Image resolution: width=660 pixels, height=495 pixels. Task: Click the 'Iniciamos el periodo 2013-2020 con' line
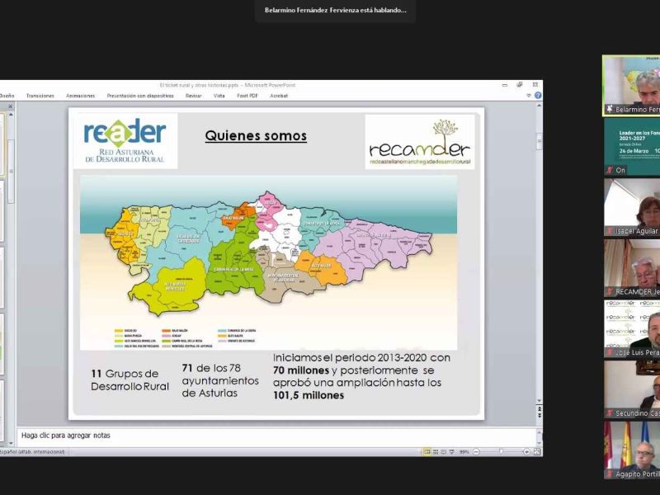click(x=361, y=358)
